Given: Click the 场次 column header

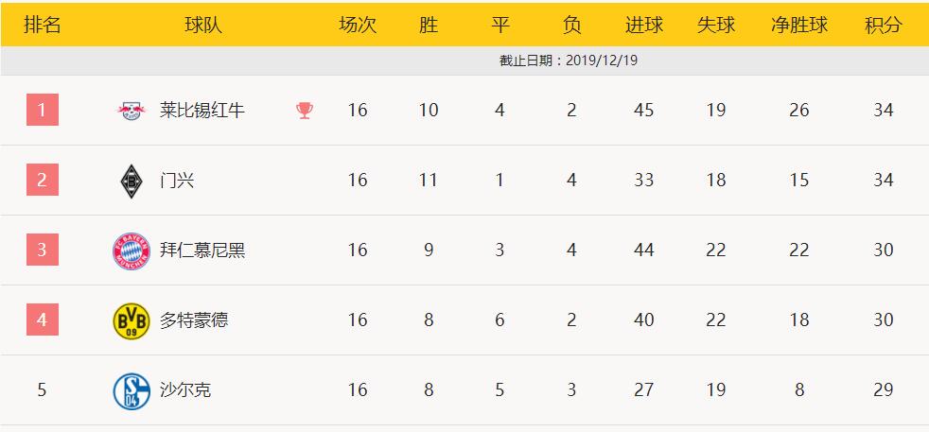Looking at the screenshot, I should coord(358,25).
